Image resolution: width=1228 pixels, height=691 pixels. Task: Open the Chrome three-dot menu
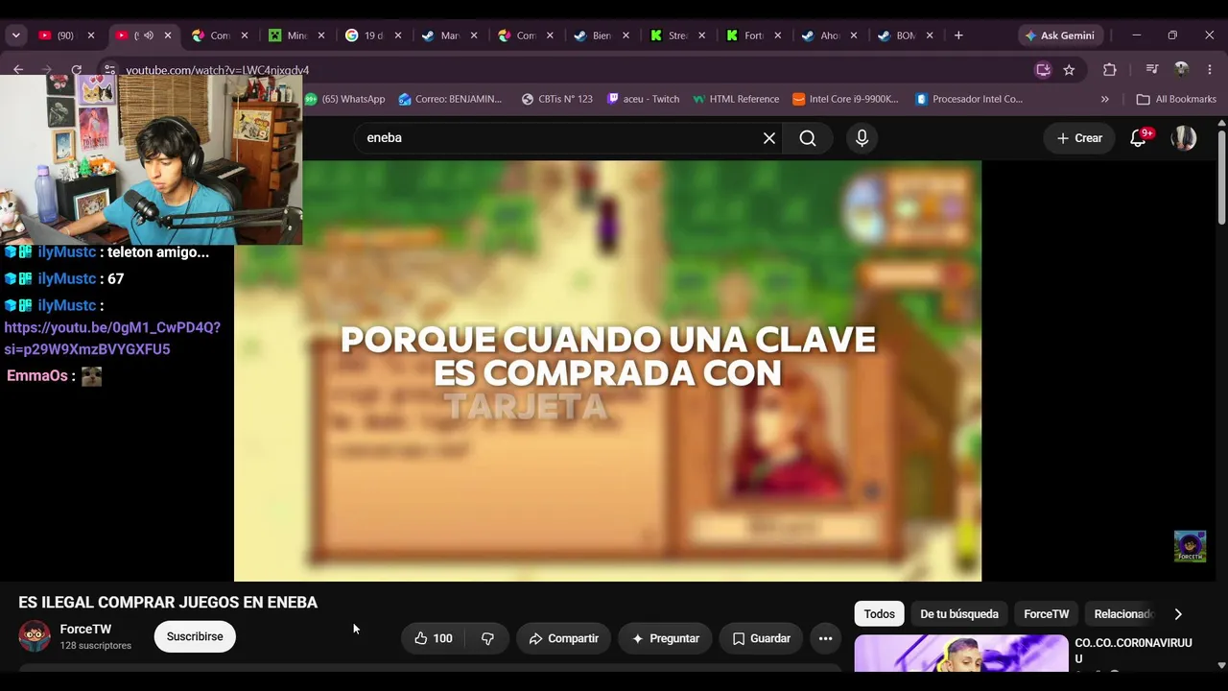point(1210,69)
